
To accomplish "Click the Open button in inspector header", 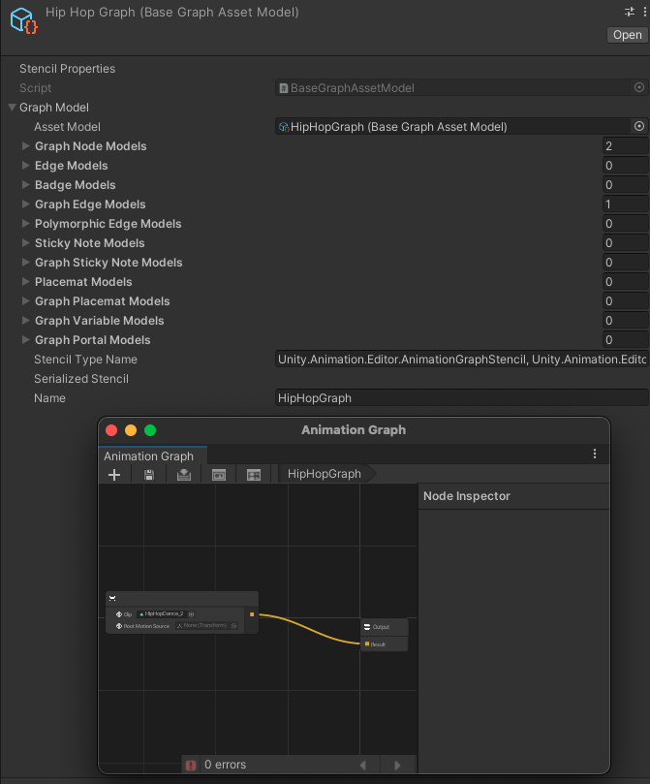I will pyautogui.click(x=627, y=35).
